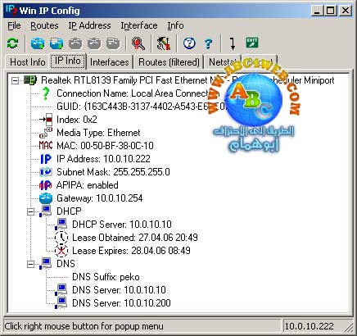The image size is (357, 336).
Task: Click the blue question mark about icon
Action: click(x=208, y=43)
